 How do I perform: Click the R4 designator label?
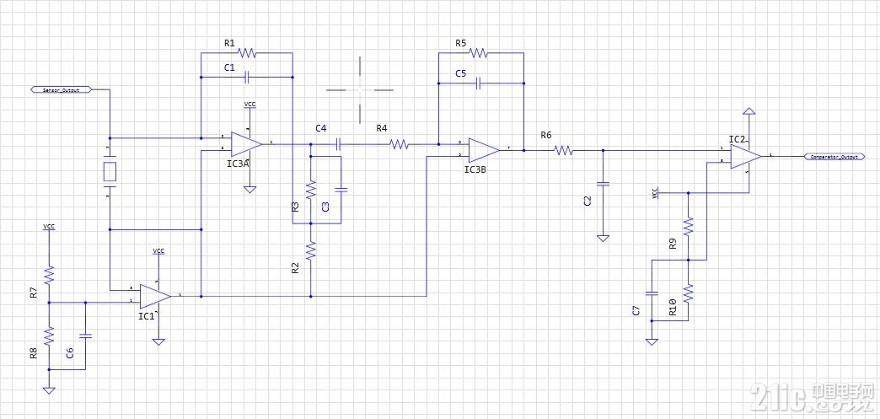tap(382, 128)
